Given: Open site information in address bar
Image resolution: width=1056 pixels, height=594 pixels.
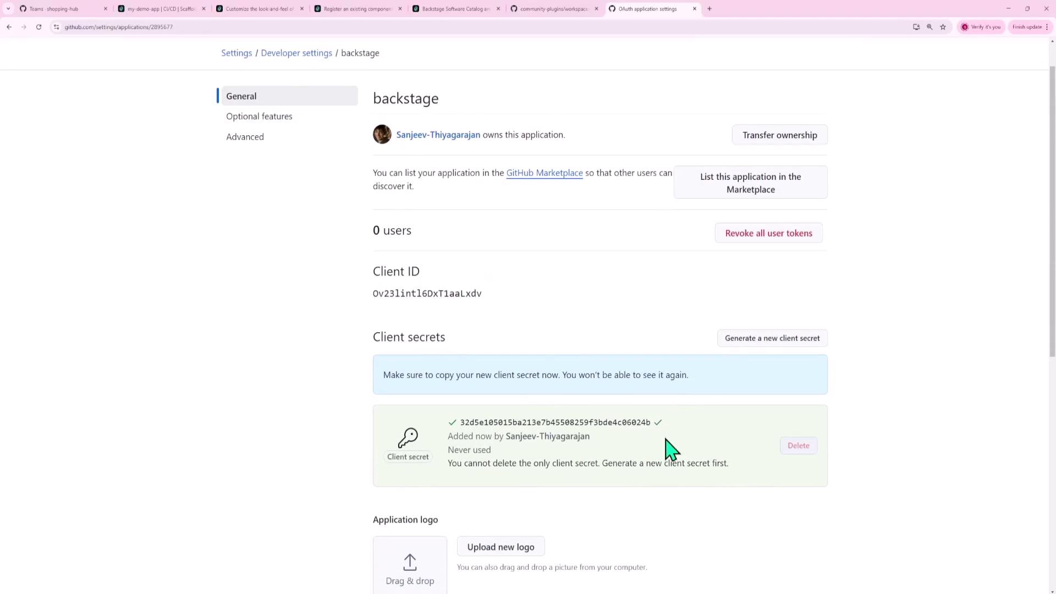Looking at the screenshot, I should click(56, 27).
